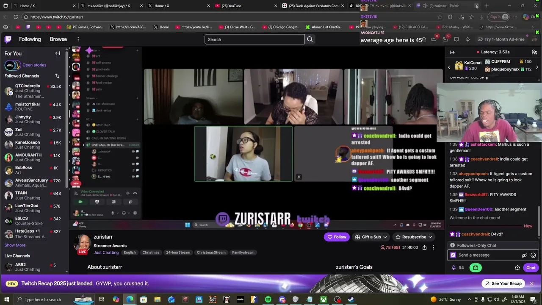This screenshot has width=542, height=305.
Task: Open Spotify from the taskbar
Action: tap(268, 299)
